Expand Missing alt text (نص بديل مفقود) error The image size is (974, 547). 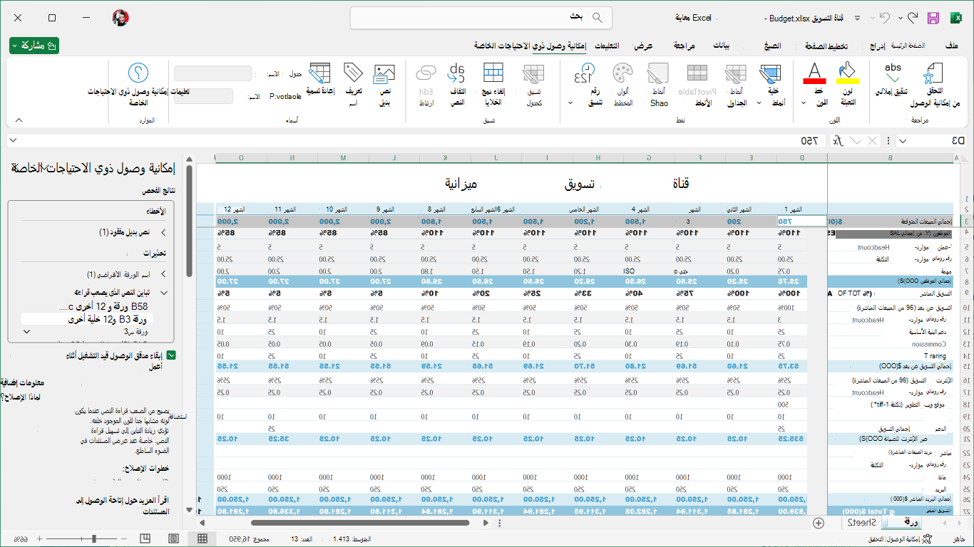coord(163,232)
